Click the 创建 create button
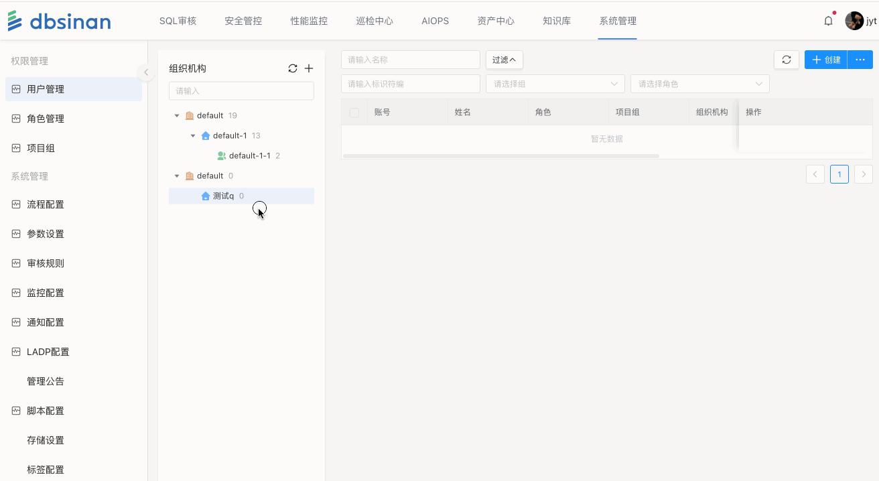The image size is (879, 481). tap(825, 60)
